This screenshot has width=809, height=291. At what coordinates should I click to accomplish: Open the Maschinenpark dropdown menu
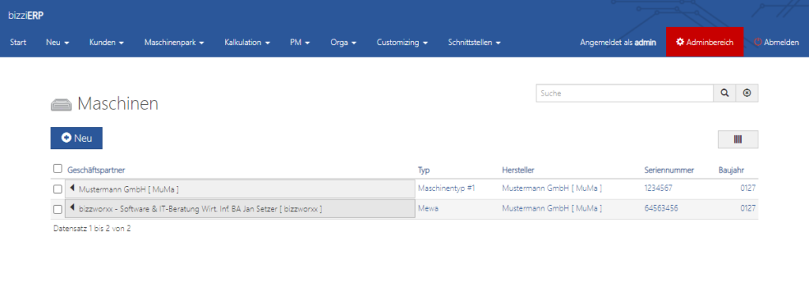click(x=175, y=43)
